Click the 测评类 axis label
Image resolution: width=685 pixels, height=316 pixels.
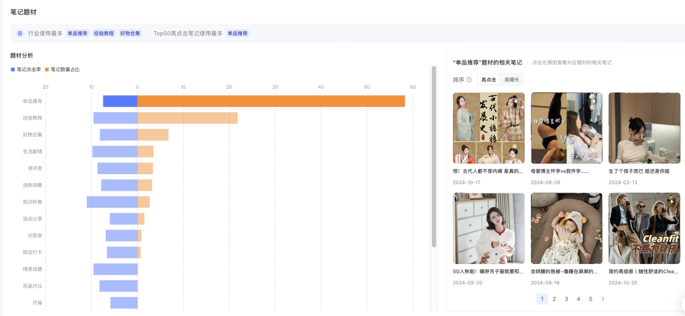coord(35,168)
